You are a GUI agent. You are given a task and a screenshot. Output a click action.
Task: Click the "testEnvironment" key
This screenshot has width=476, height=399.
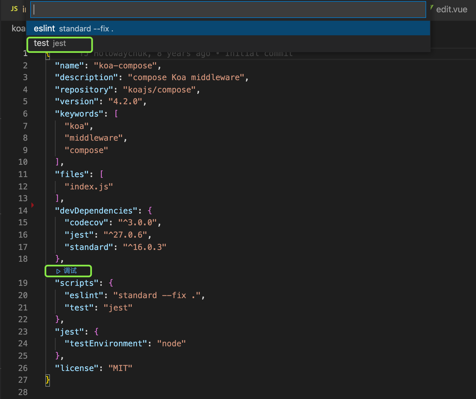[106, 344]
